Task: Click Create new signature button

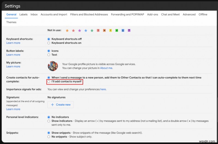Action: [x=60, y=105]
